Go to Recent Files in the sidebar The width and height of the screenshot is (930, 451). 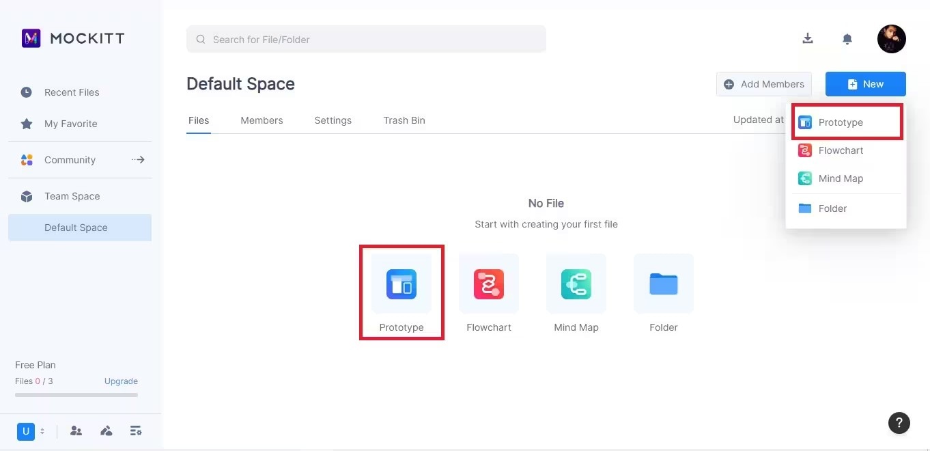coord(80,92)
